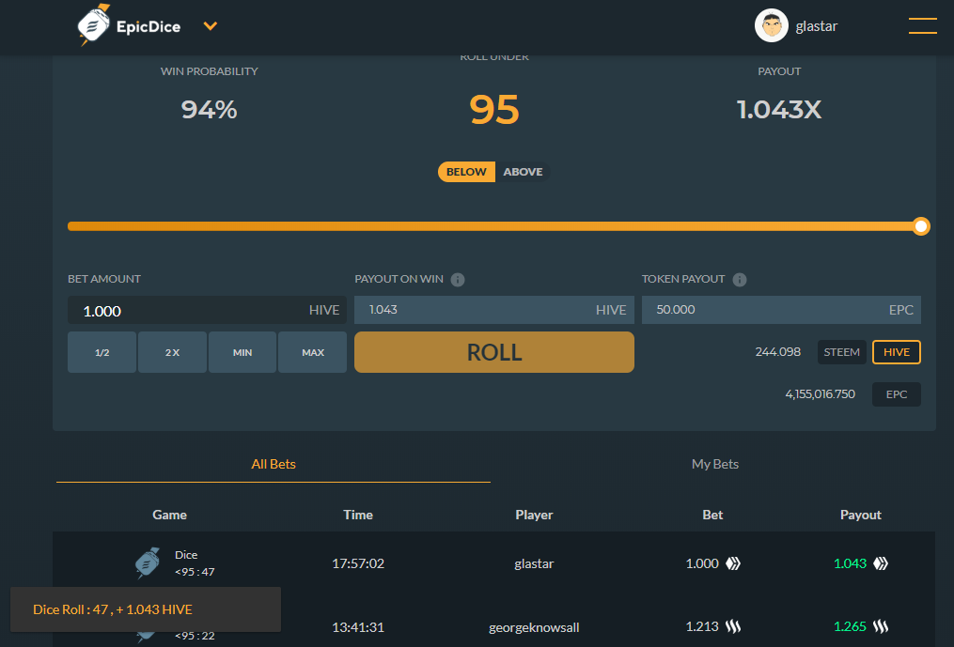This screenshot has width=954, height=647.
Task: Switch to the My Bets tab
Action: tap(714, 464)
